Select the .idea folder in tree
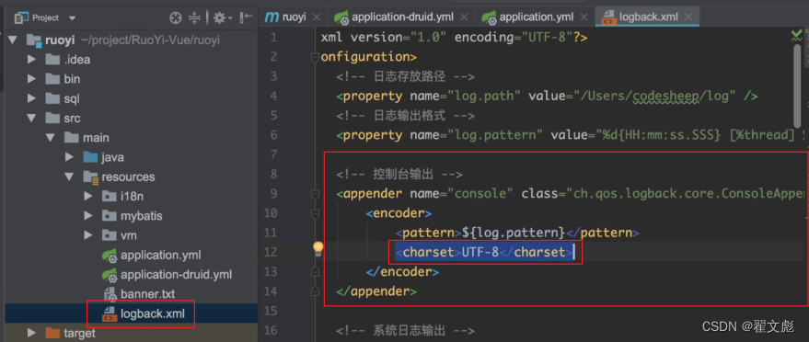The image size is (809, 342). [67, 59]
